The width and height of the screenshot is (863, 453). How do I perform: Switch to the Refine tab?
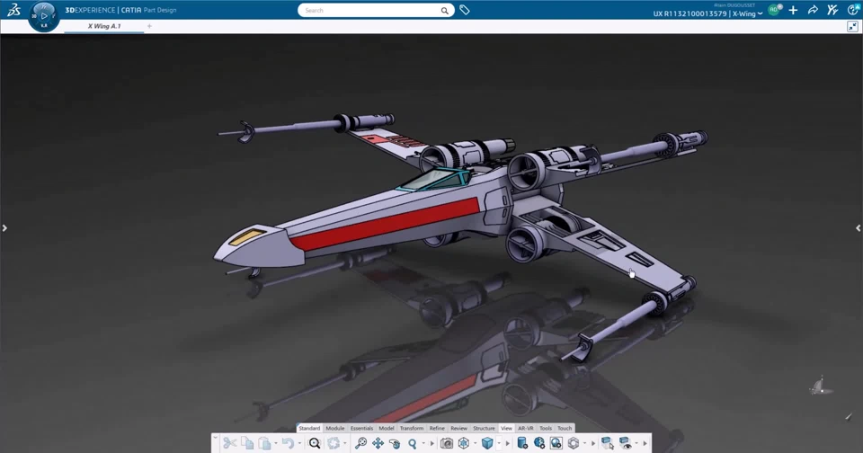437,428
